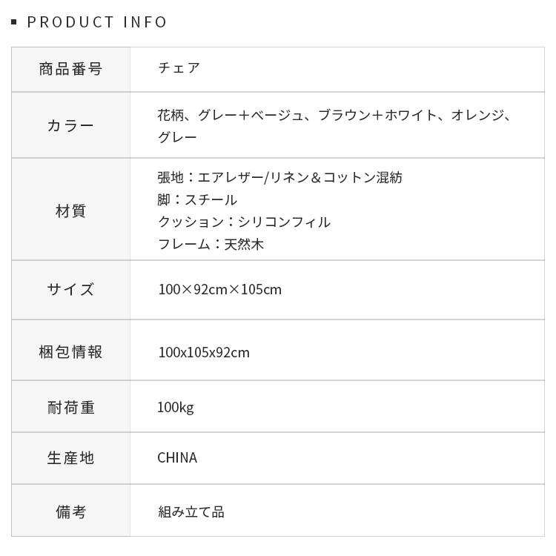556x556 pixels.
Task: Click the 張地 upholstery material line
Action: [279, 178]
